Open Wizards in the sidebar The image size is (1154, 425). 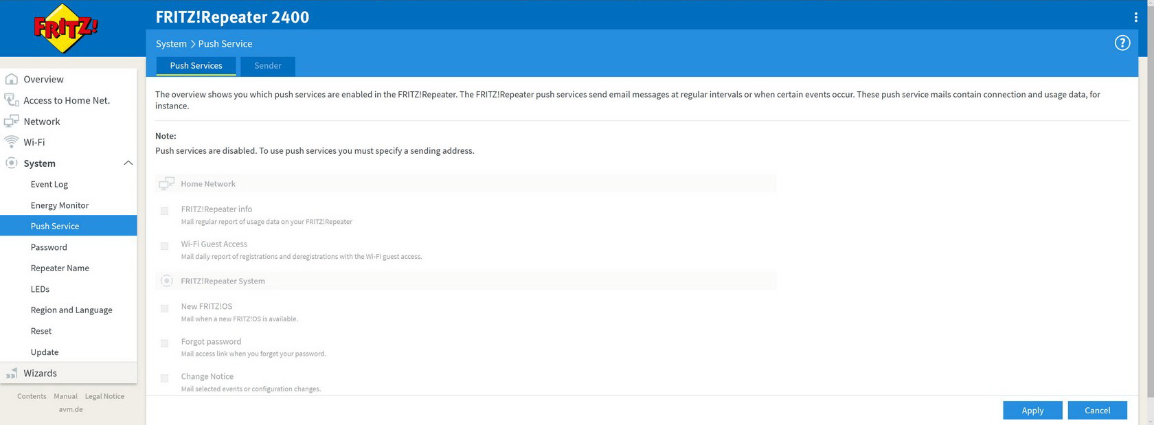coord(69,374)
